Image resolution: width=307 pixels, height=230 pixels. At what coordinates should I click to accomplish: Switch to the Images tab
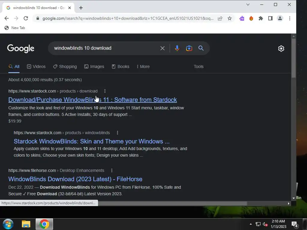pyautogui.click(x=94, y=66)
